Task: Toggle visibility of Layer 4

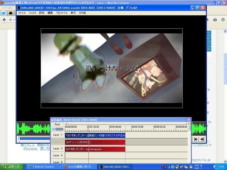Action: [x=58, y=155]
